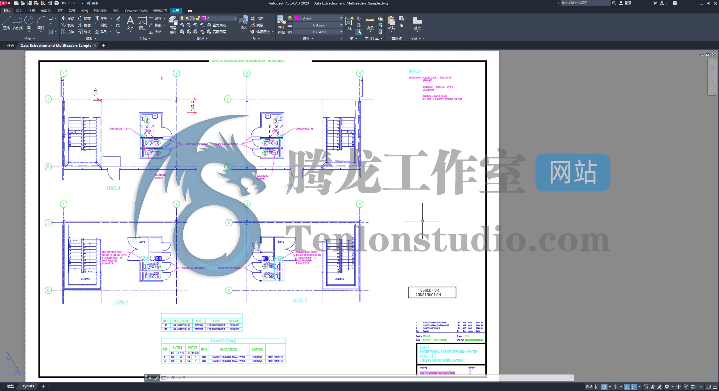Click the Table (表格) tool

[155, 32]
